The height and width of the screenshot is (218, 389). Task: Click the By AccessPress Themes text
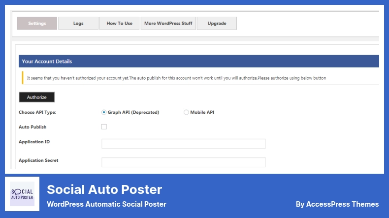337,204
